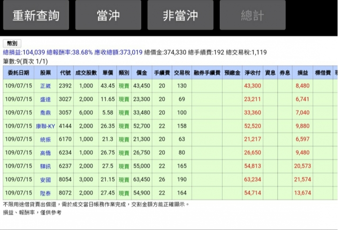
Task: Open stock link 喬鼎
Action: (46, 112)
